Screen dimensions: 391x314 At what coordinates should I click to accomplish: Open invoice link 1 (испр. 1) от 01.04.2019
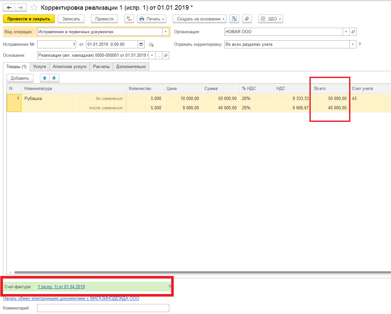coord(61,287)
